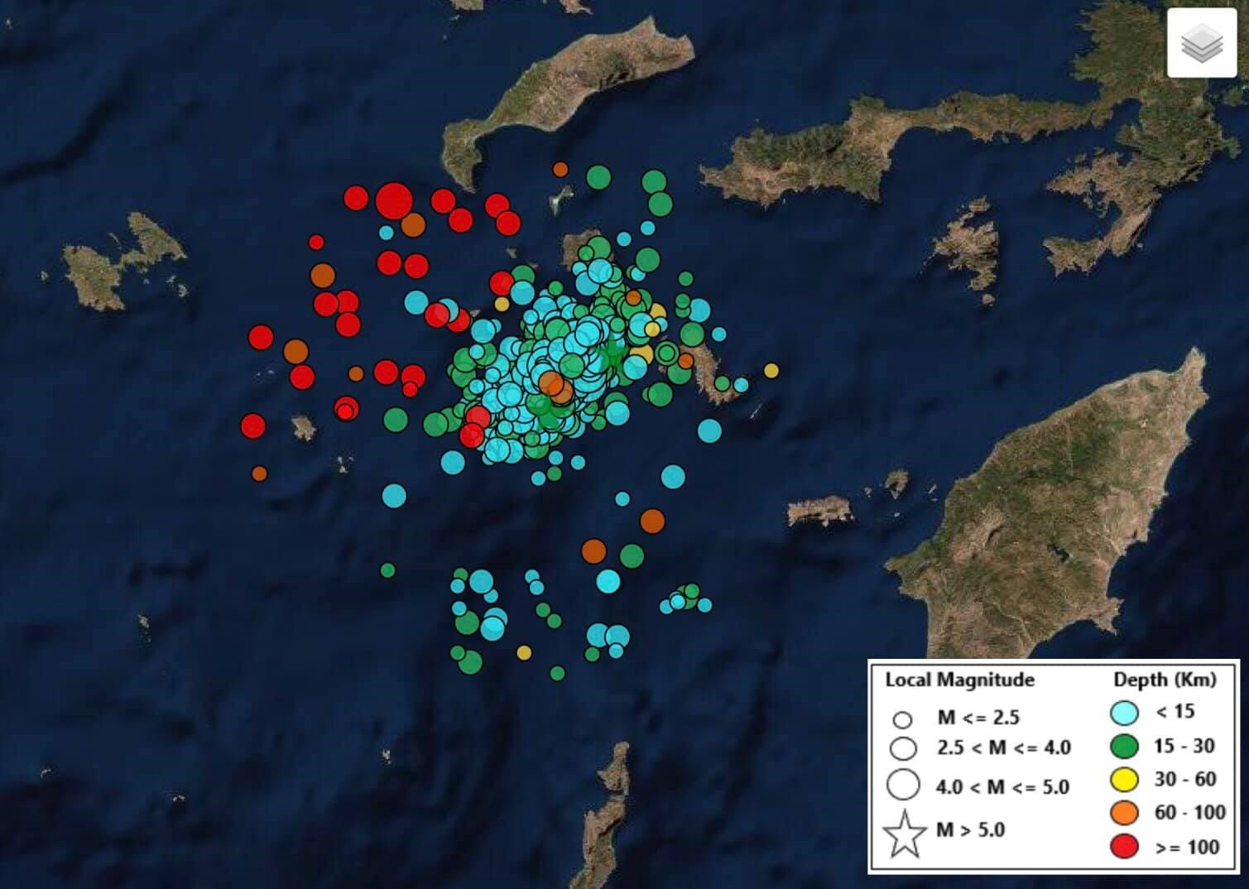Click the small orange marker below the westernmost red marker
The image size is (1249, 889).
point(259,473)
